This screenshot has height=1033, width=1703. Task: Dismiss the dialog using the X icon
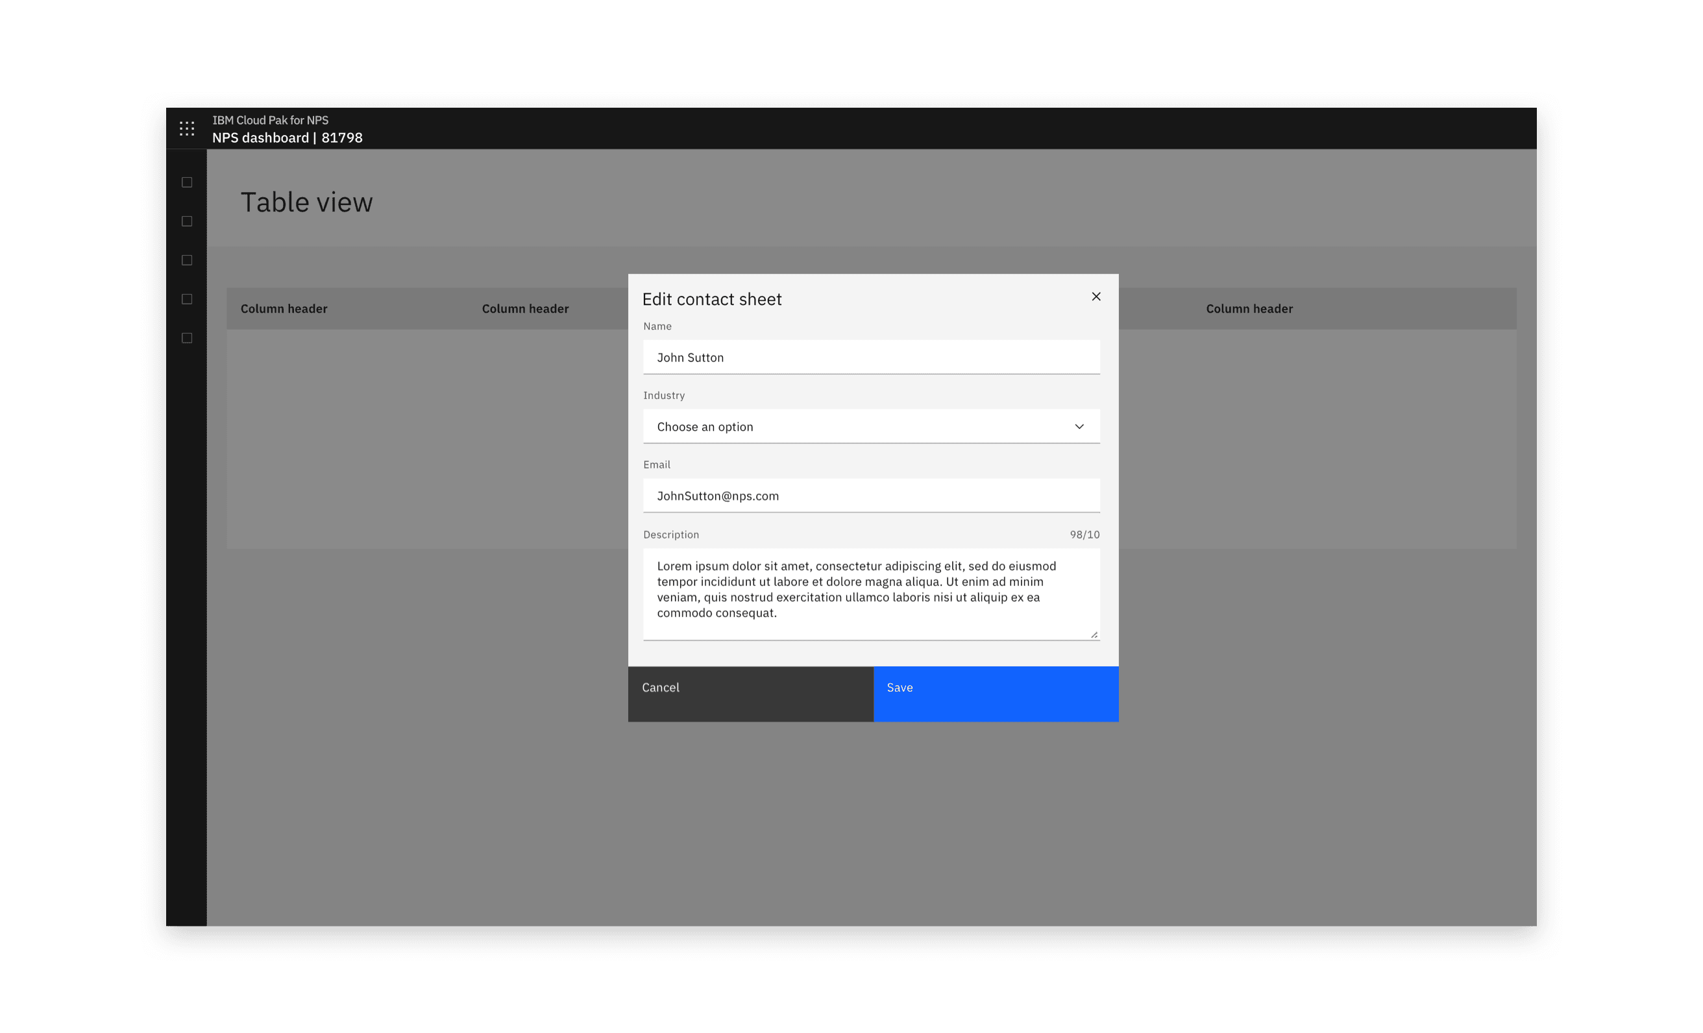pos(1096,297)
